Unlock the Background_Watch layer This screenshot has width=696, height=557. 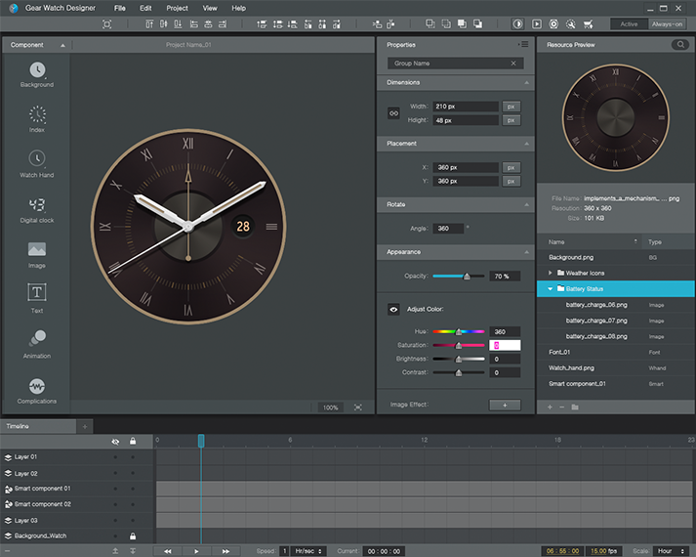click(x=133, y=536)
